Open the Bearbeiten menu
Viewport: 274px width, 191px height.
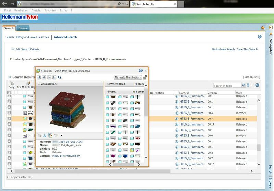pos(21,10)
